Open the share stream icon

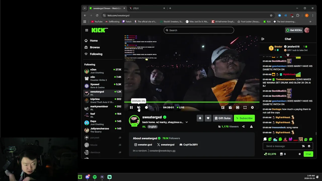(x=243, y=126)
